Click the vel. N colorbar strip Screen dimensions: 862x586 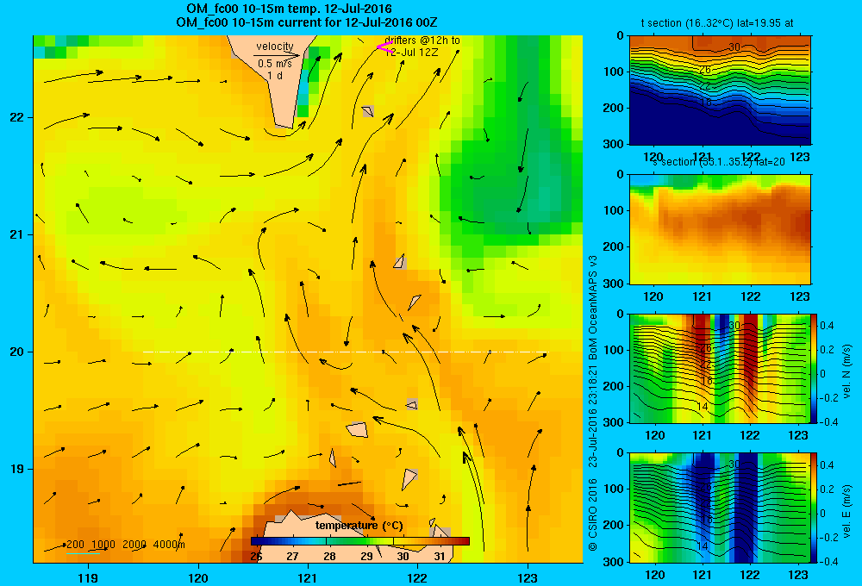tap(814, 368)
